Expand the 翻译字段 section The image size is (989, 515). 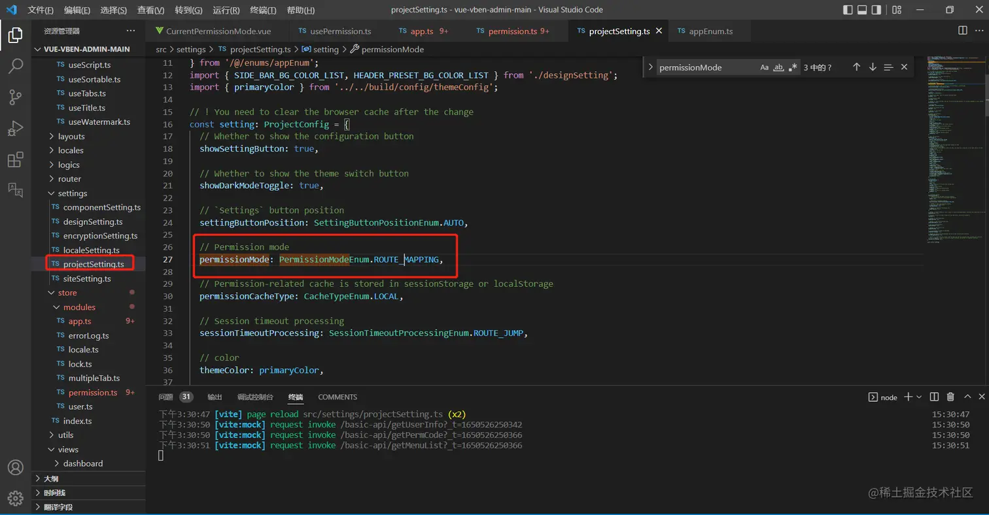[x=89, y=507]
